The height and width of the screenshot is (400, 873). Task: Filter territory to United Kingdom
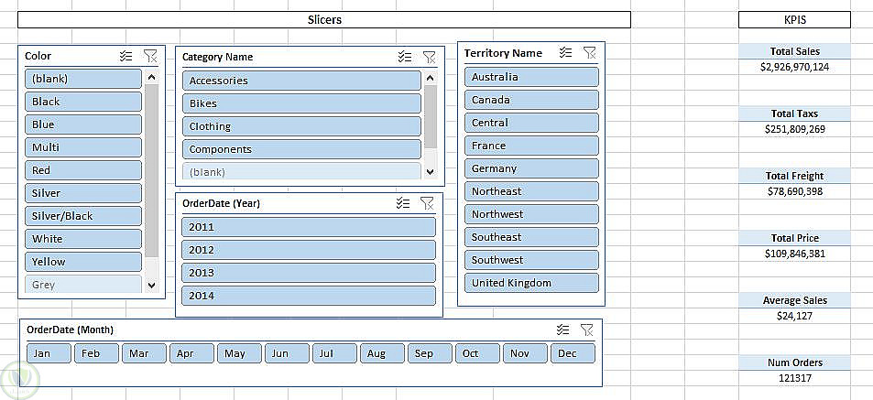point(531,283)
